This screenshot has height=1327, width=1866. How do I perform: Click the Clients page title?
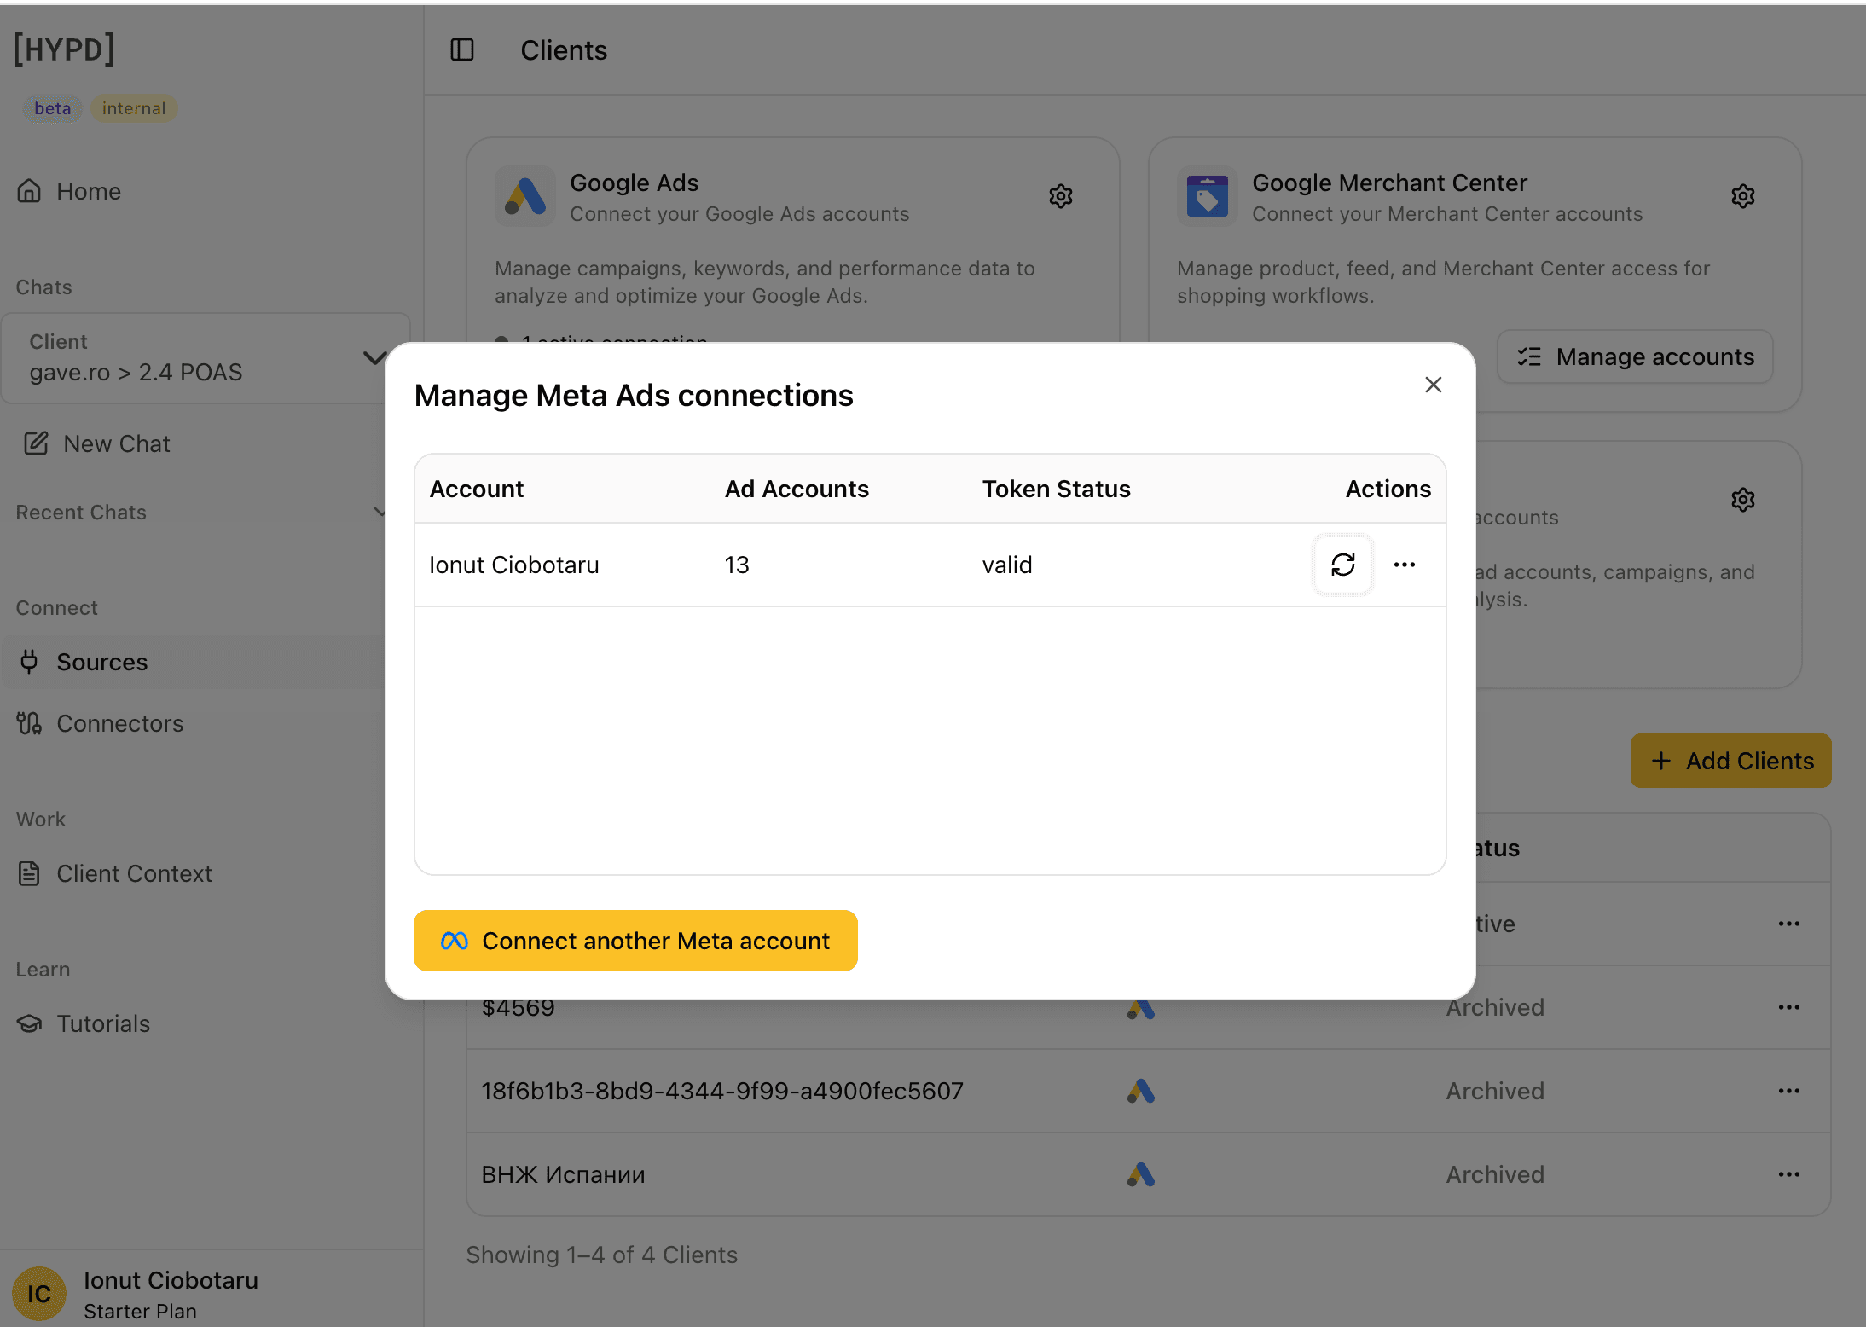pos(564,50)
